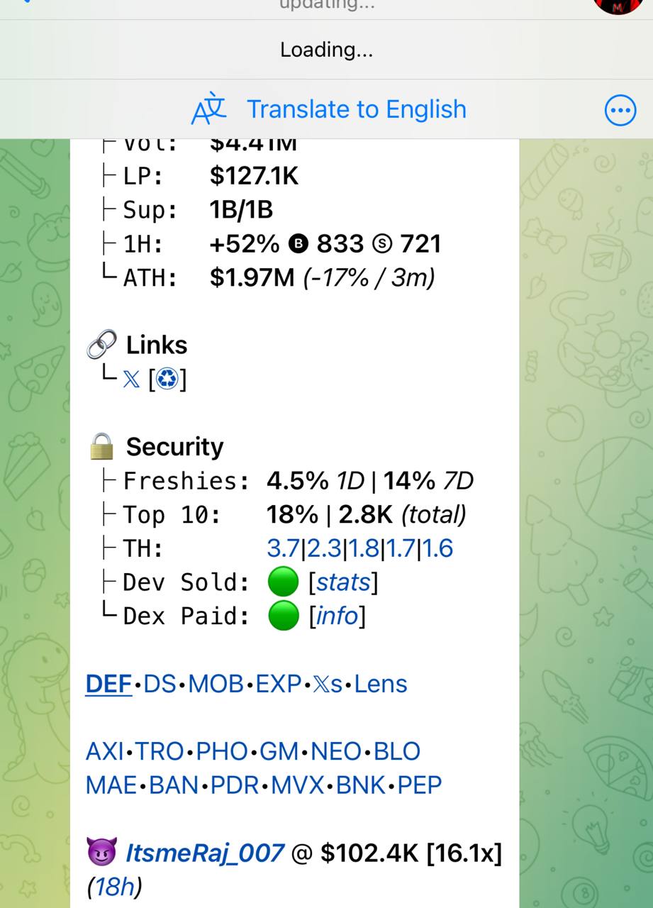Image resolution: width=653 pixels, height=908 pixels.
Task: Open the PEP link
Action: point(420,785)
